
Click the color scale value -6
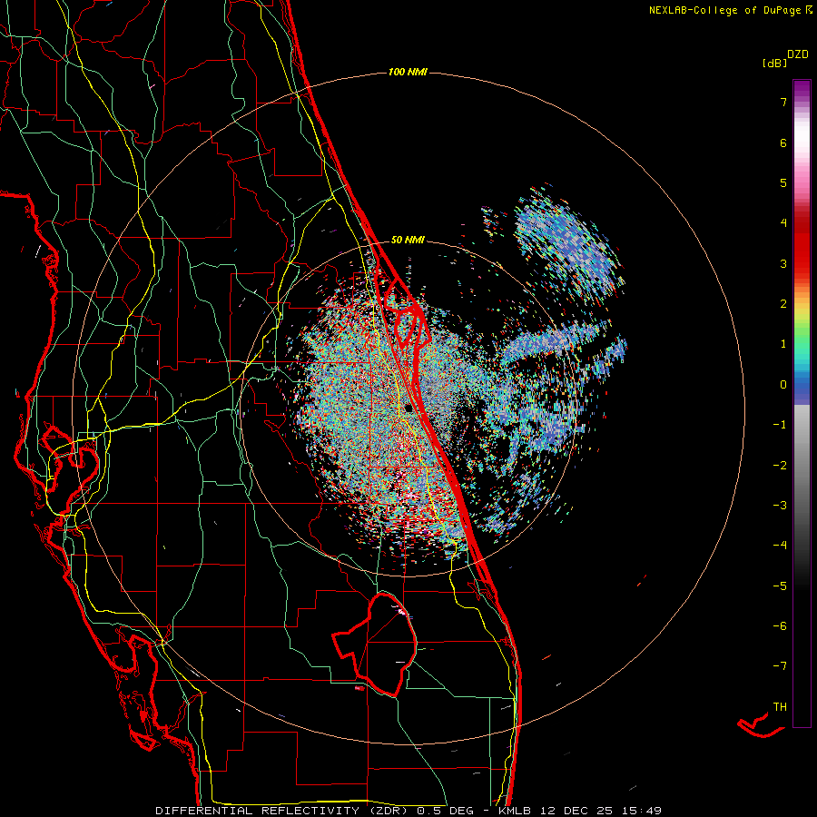[780, 626]
